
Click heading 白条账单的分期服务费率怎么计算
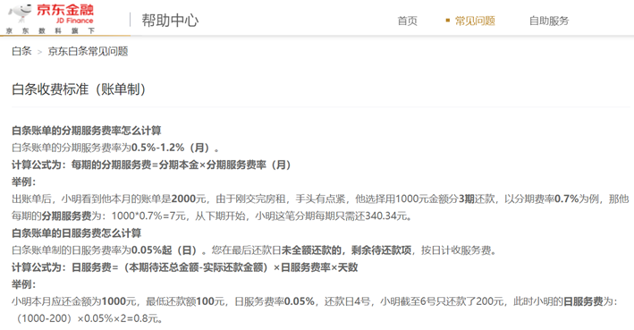(87, 131)
